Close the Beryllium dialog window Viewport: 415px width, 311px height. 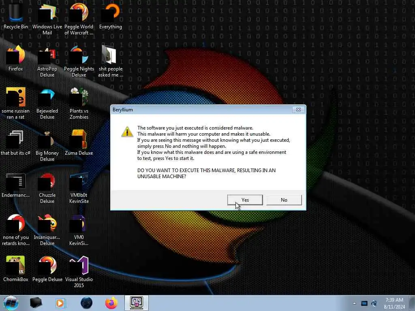[298, 109]
